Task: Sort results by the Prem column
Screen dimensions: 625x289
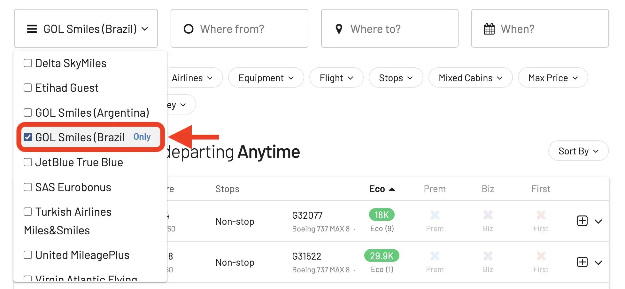Action: coord(435,189)
